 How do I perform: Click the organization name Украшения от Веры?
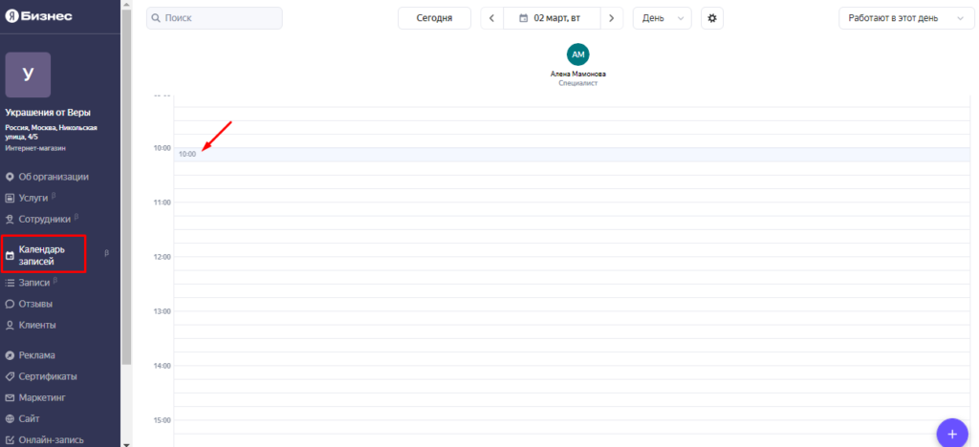click(48, 113)
